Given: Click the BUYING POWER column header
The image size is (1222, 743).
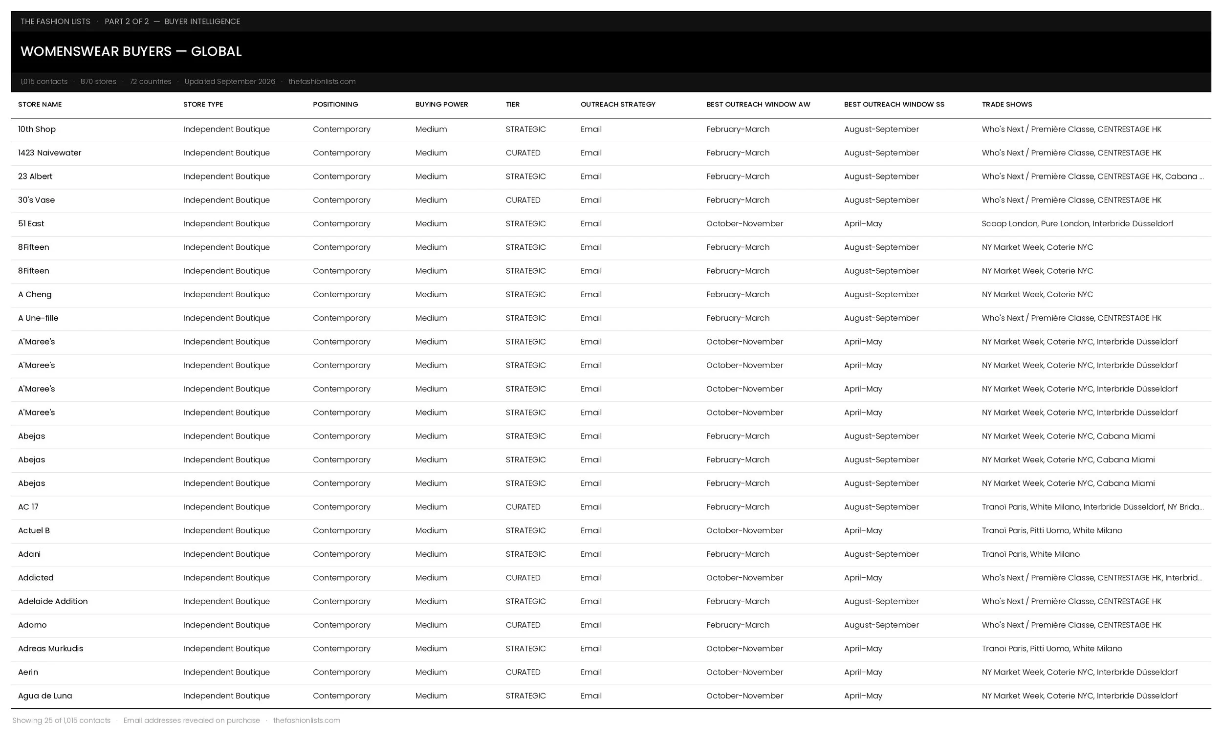Looking at the screenshot, I should 441,104.
